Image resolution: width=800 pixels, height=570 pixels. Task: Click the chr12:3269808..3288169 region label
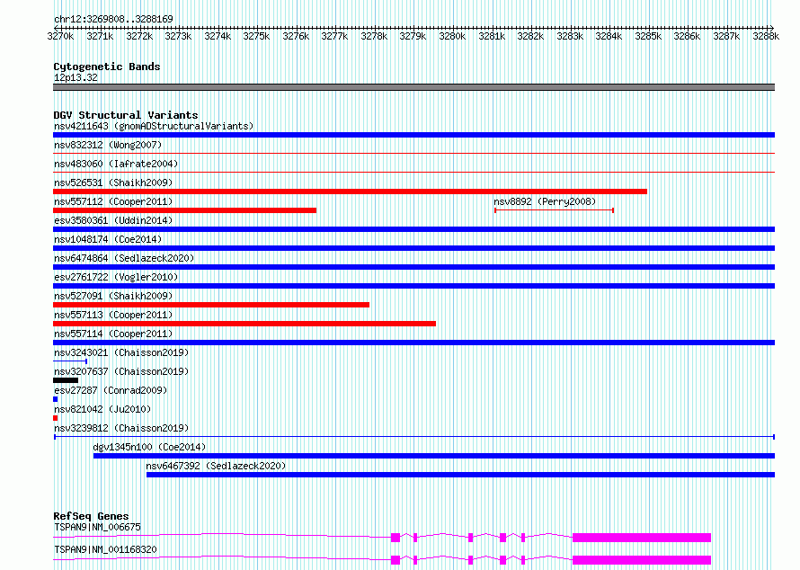(x=113, y=19)
